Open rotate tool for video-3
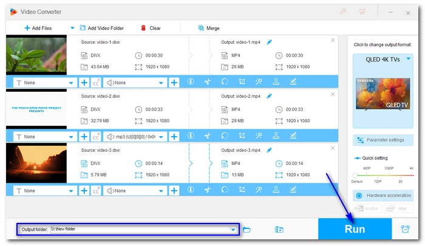 click(225, 190)
